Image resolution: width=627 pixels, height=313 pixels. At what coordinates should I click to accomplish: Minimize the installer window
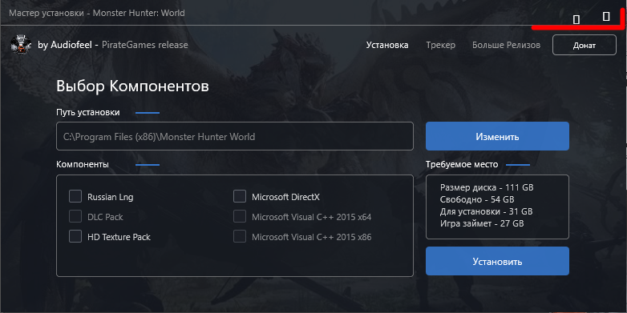[x=576, y=19]
